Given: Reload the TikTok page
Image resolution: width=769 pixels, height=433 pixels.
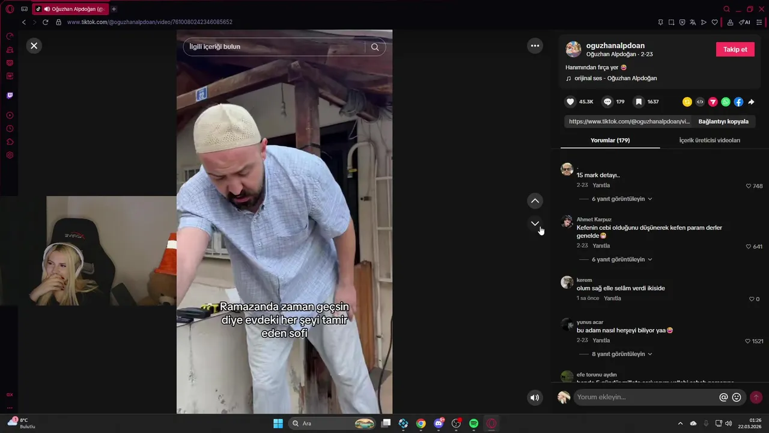Looking at the screenshot, I should pyautogui.click(x=45, y=22).
